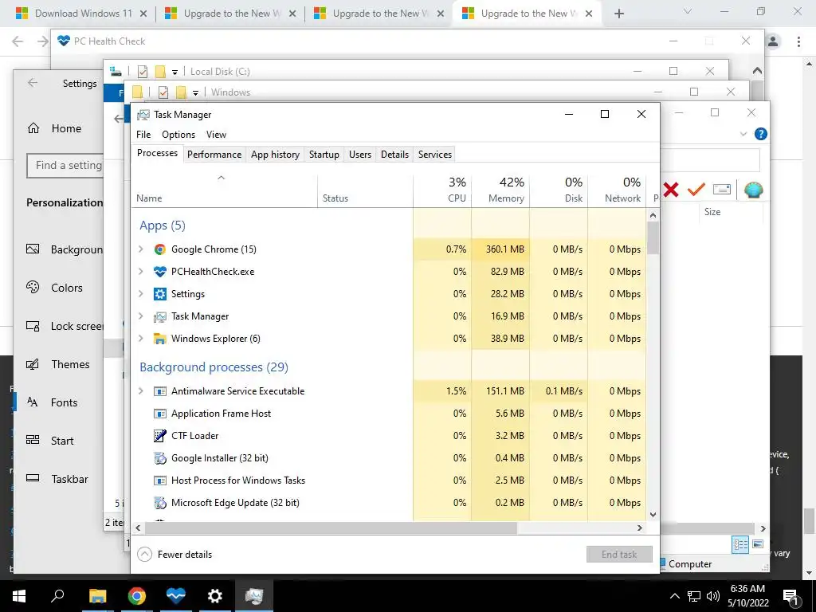Click the Microsoft Edge Update (32 bit) icon

[x=159, y=503]
